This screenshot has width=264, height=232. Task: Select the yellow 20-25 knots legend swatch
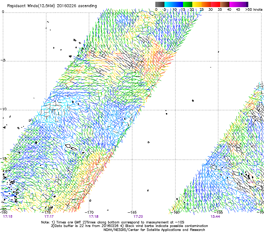click(197, 4)
